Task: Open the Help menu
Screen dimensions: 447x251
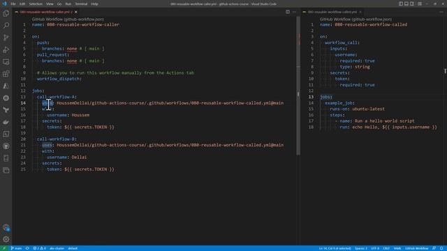Action: coord(95,4)
